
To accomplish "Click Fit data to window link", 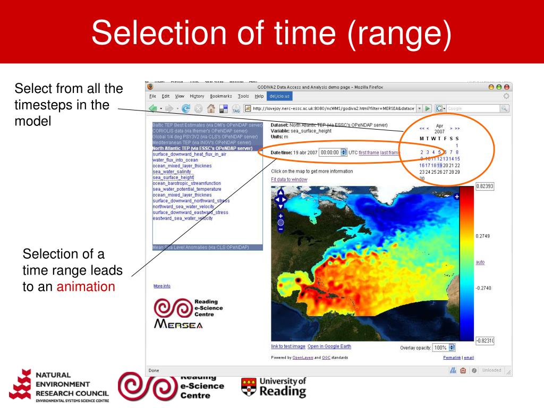I will click(289, 180).
